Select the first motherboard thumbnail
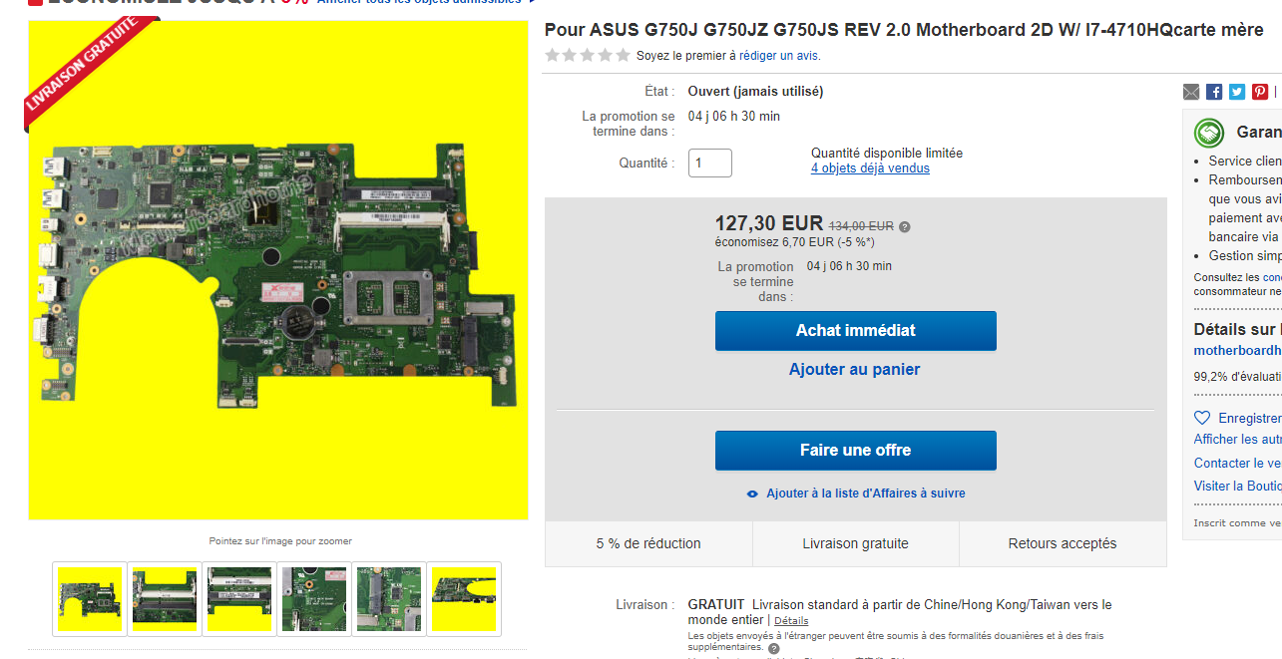Image resolution: width=1282 pixels, height=659 pixels. pyautogui.click(x=90, y=599)
